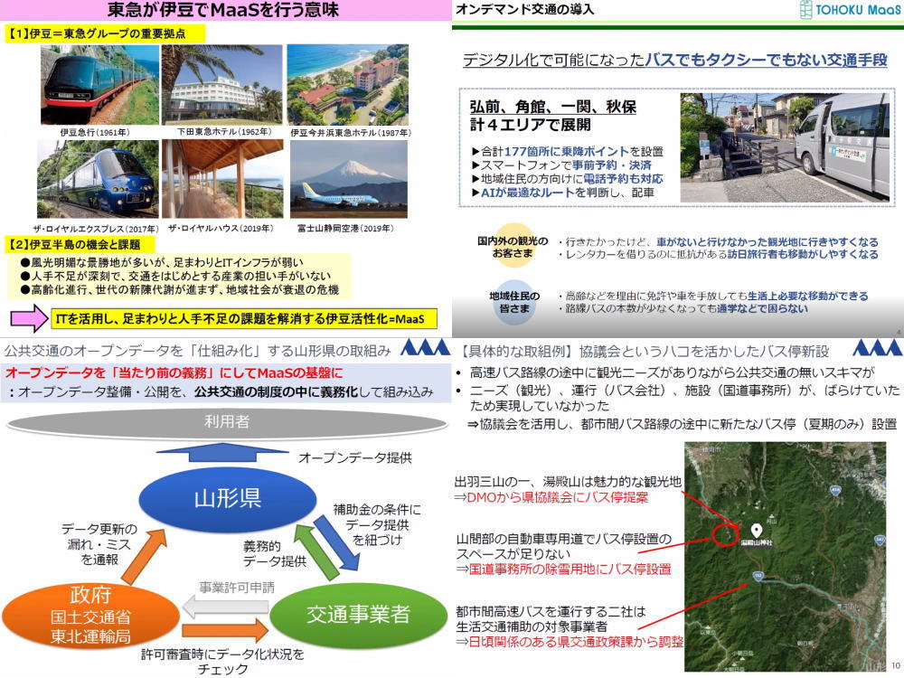
Task: Select the satellite map of 湯殿山
Action: 786,556
